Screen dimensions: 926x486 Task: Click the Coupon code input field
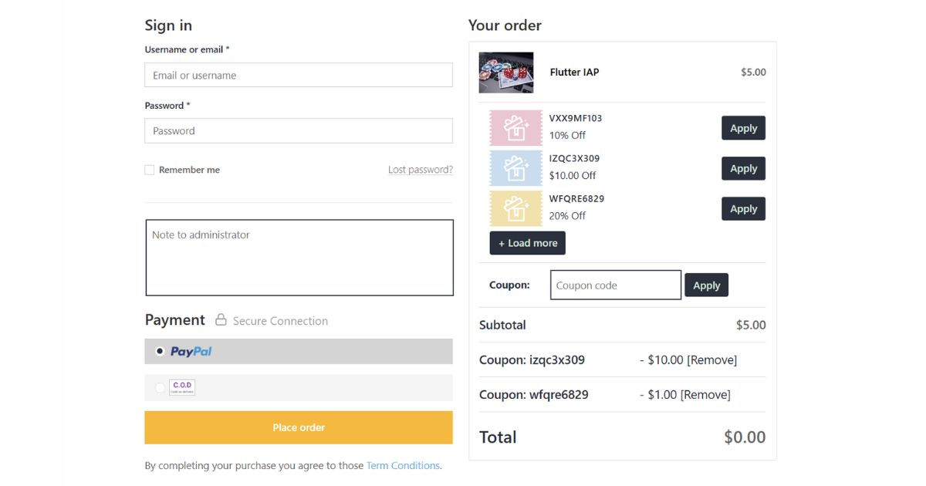click(615, 285)
